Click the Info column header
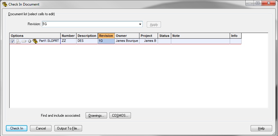Image resolution: width=278 pixels, height=136 pixels. (x=236, y=36)
